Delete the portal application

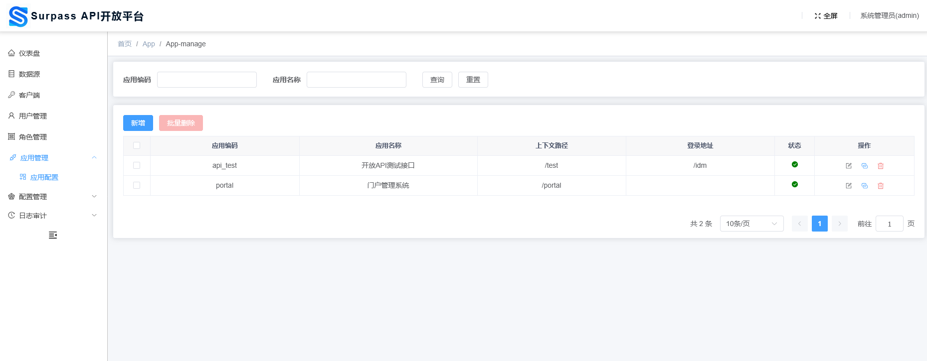(x=881, y=186)
